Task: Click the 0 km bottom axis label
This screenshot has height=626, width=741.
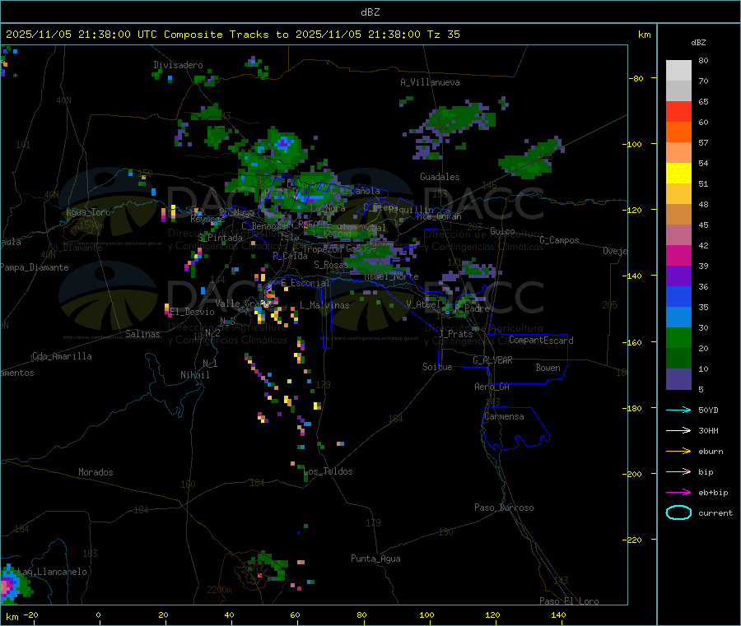Action: coord(98,614)
